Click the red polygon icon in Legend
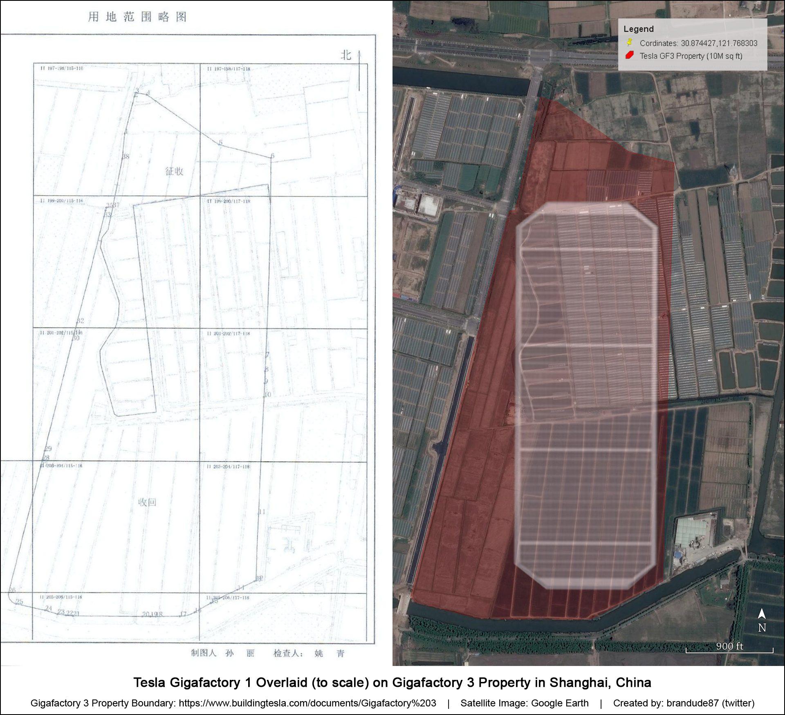Image resolution: width=785 pixels, height=715 pixels. (x=630, y=55)
